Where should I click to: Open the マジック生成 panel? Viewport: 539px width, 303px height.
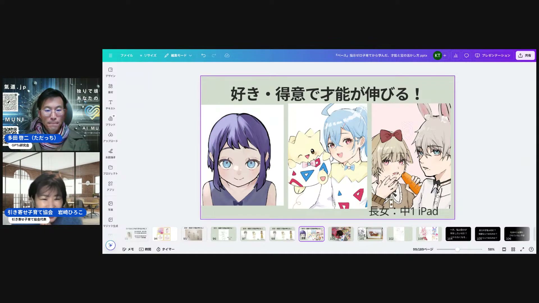coord(111,222)
